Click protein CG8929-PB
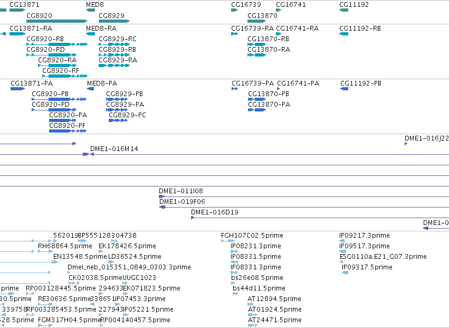The image size is (449, 328). click(125, 94)
